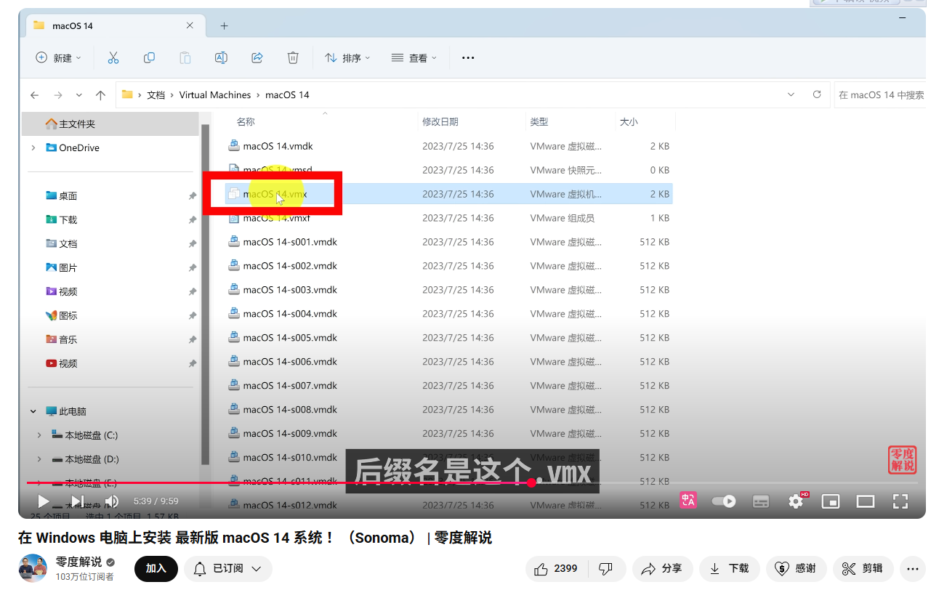Open the 排序 sort dropdown

click(x=347, y=57)
